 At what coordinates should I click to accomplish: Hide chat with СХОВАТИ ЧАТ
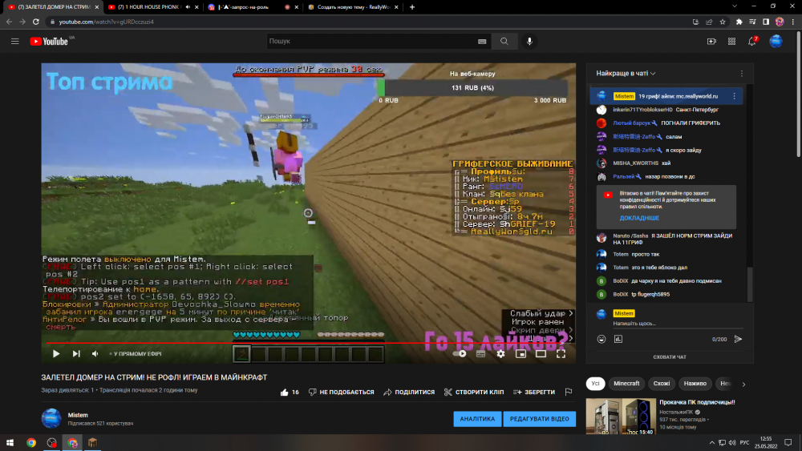(670, 357)
